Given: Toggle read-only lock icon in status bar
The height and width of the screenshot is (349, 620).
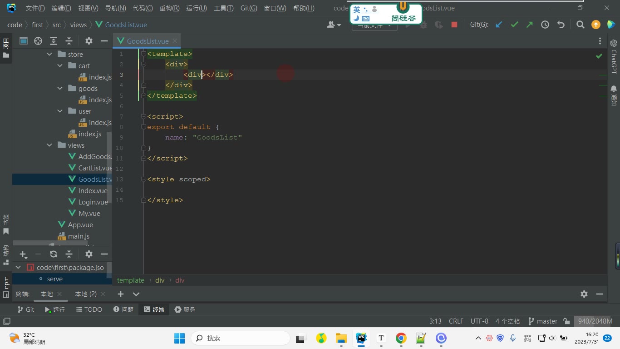Looking at the screenshot, I should (566, 321).
